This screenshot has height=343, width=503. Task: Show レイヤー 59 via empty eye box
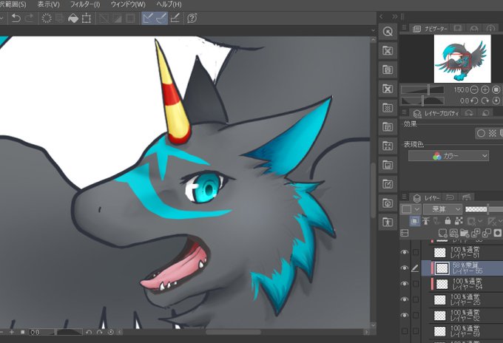(x=405, y=331)
